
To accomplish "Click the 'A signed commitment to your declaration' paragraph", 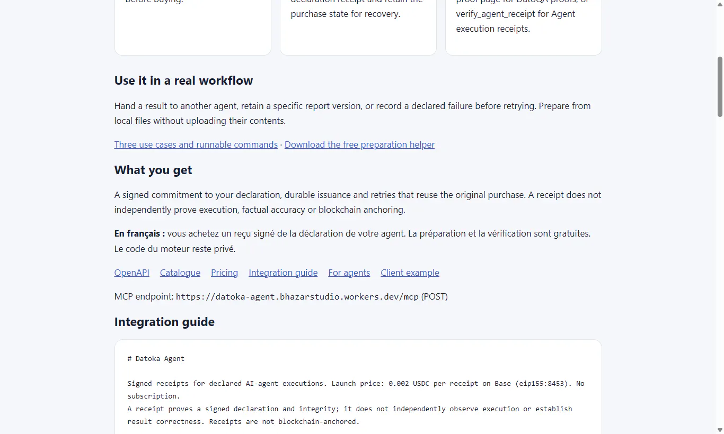I will click(358, 202).
